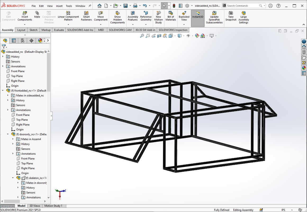Start a New Motion Study
The image size is (307, 212).
(158, 17)
